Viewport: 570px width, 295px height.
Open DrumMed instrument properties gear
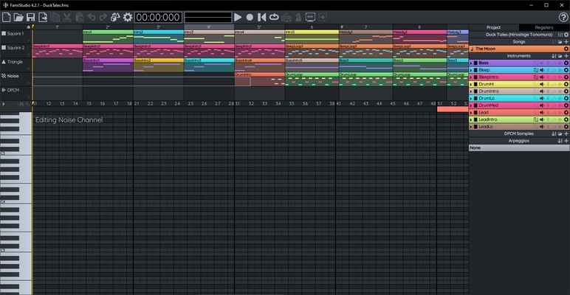[x=566, y=105]
